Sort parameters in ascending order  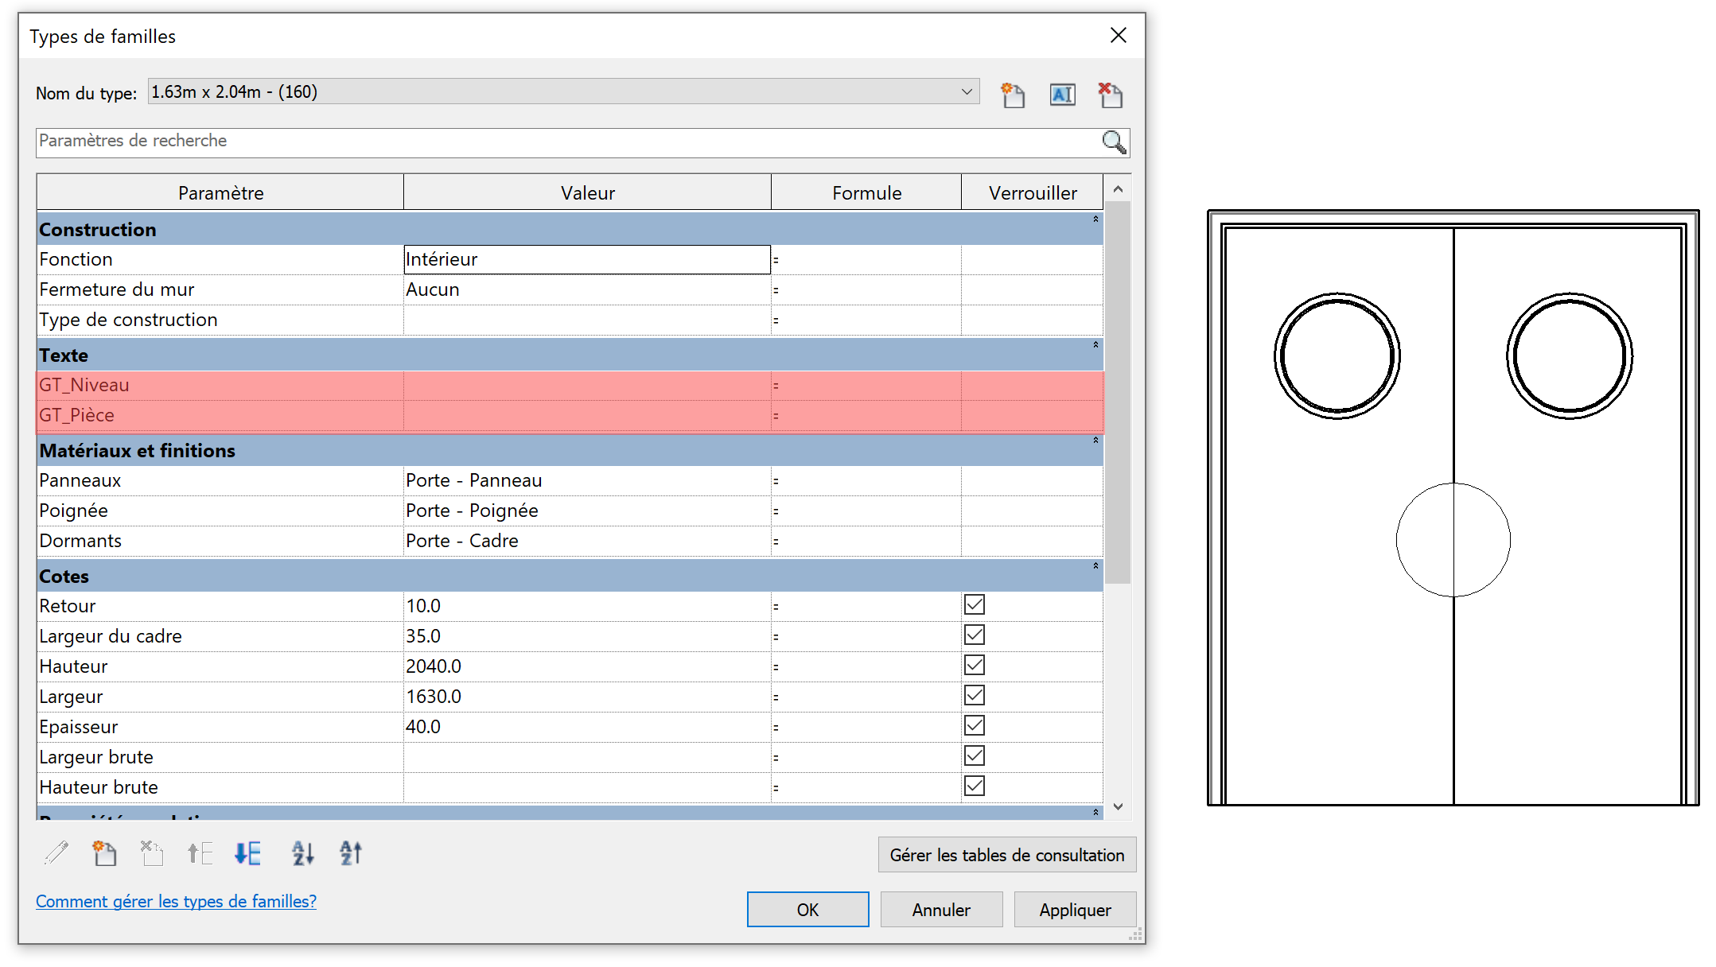coord(302,853)
